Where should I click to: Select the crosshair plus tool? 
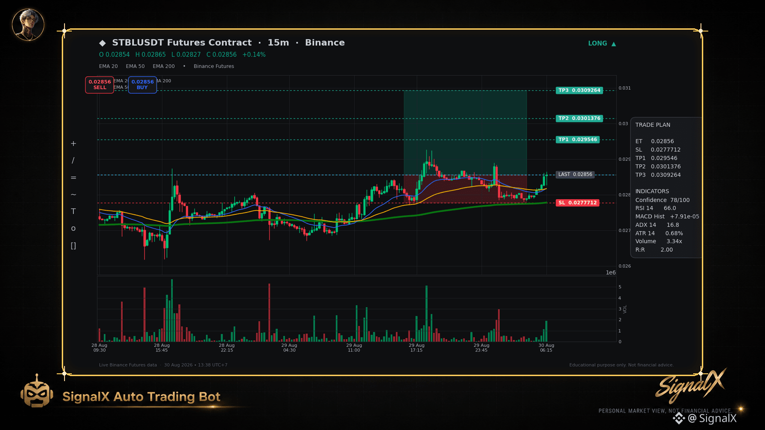click(73, 143)
